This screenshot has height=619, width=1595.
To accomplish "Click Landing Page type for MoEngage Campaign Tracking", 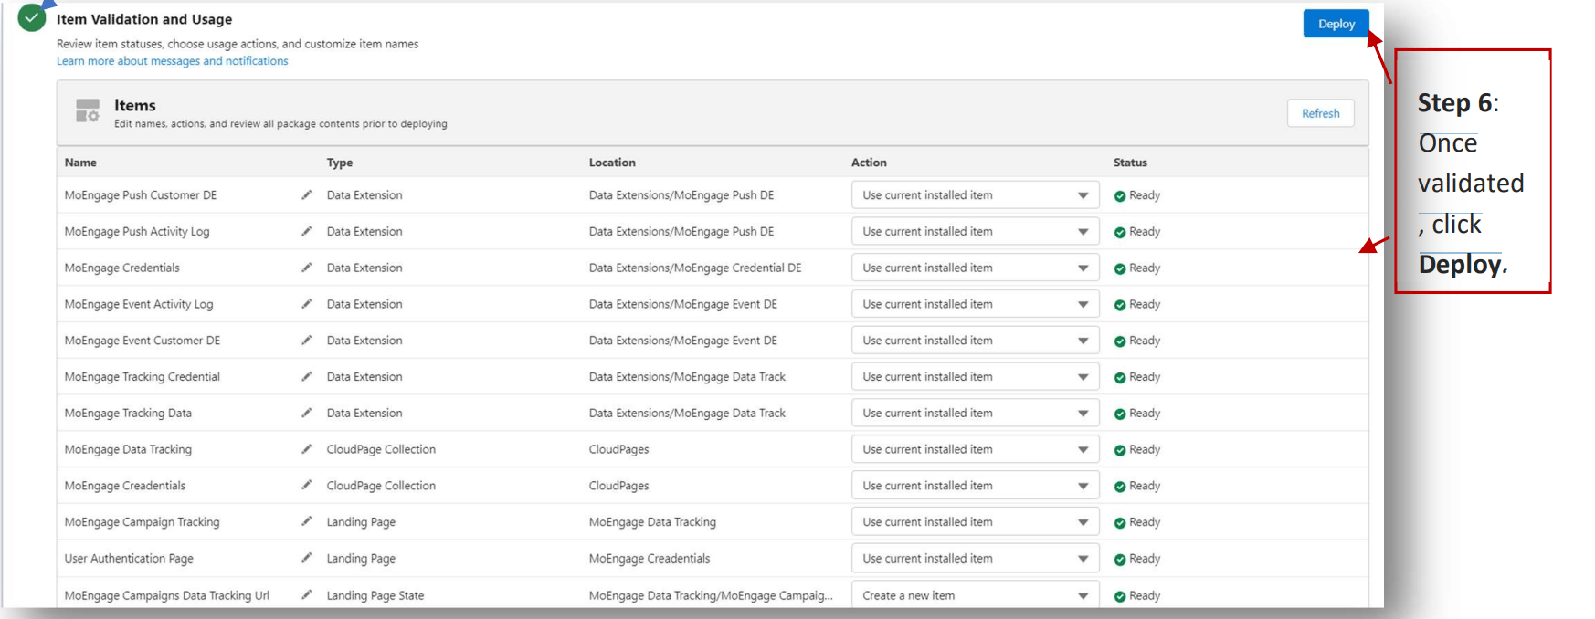I will pos(361,522).
